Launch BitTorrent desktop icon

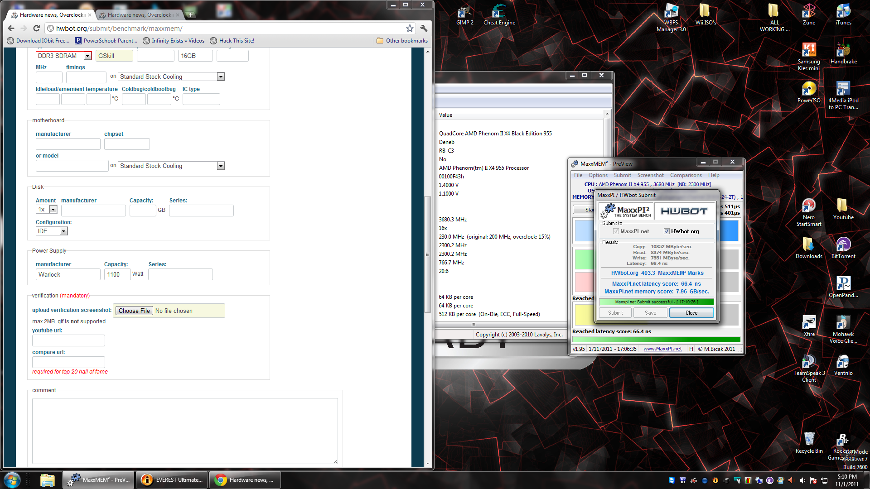[x=843, y=249]
